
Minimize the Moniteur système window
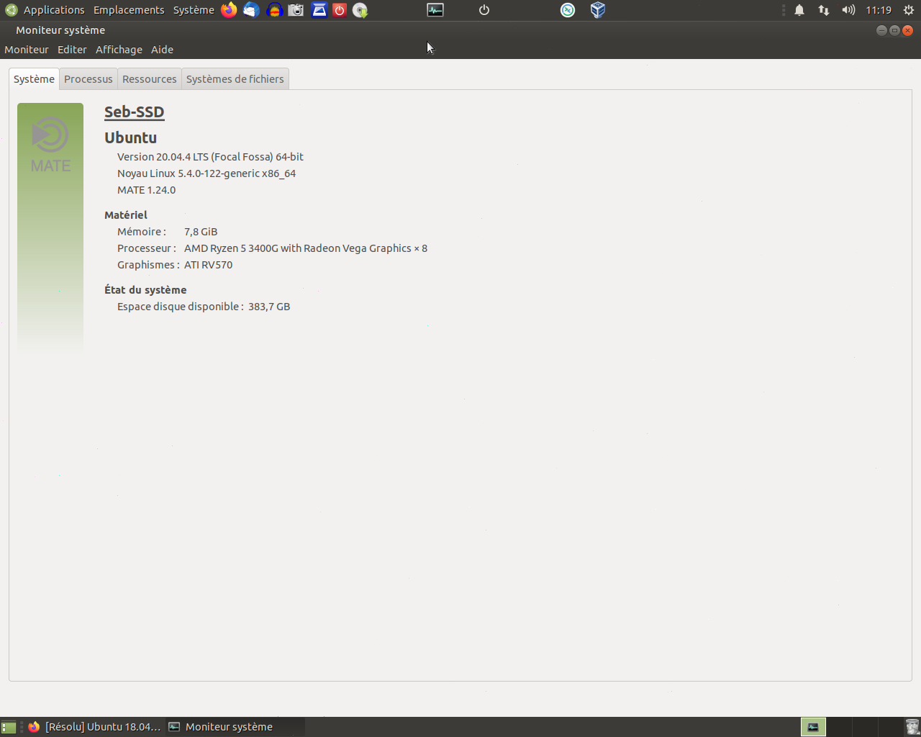click(881, 30)
